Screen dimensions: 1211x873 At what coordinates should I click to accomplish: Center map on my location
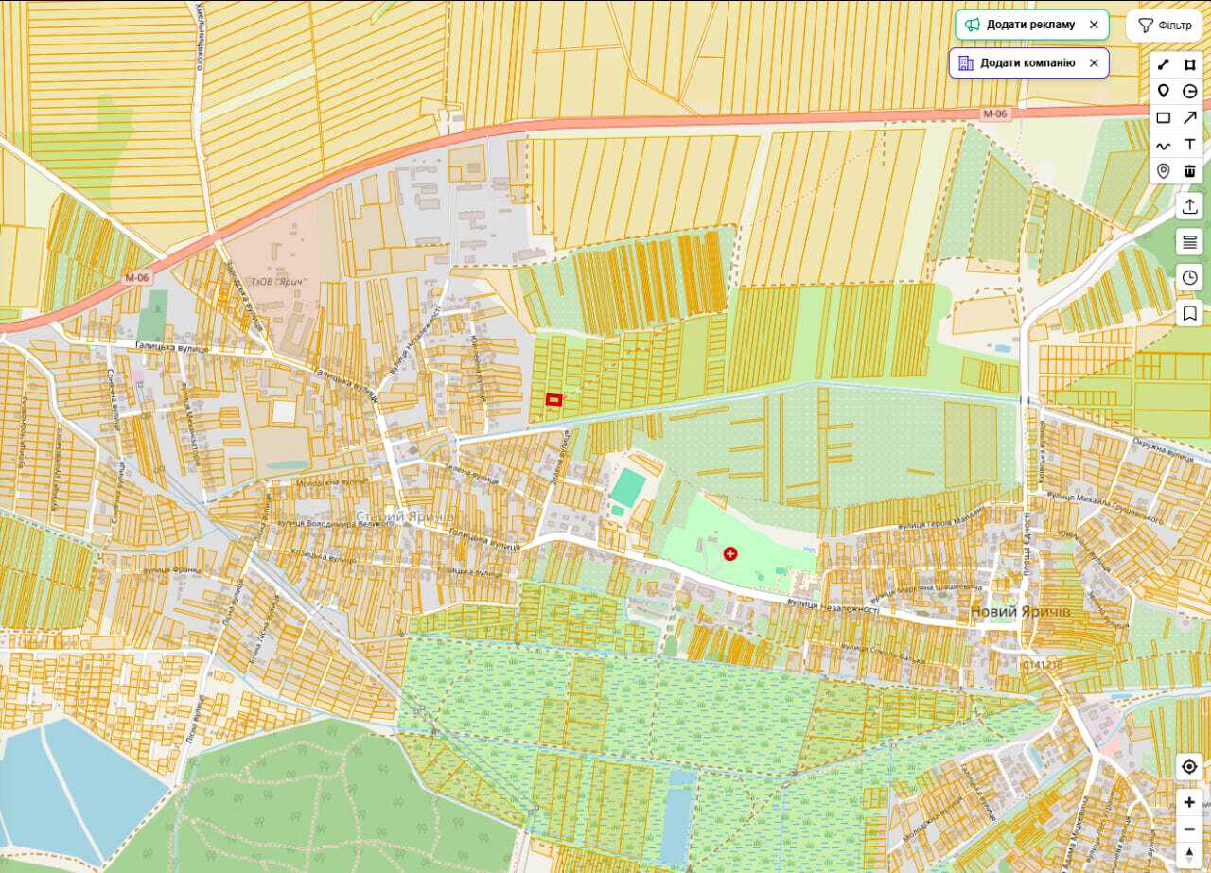(x=1189, y=766)
